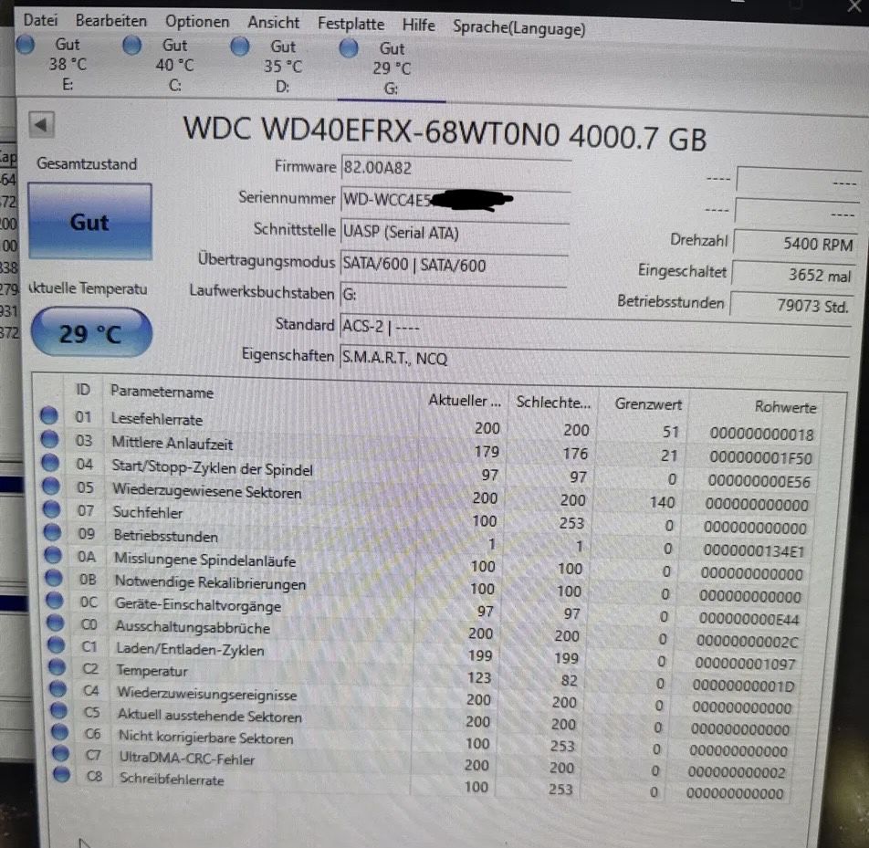Open the Optionen menu
Screen dimensions: 869x848
pos(197,22)
